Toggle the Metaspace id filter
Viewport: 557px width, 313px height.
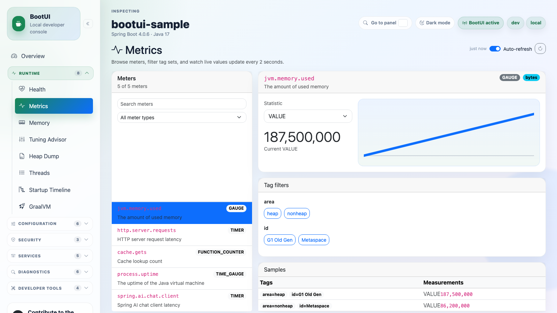[x=314, y=240]
